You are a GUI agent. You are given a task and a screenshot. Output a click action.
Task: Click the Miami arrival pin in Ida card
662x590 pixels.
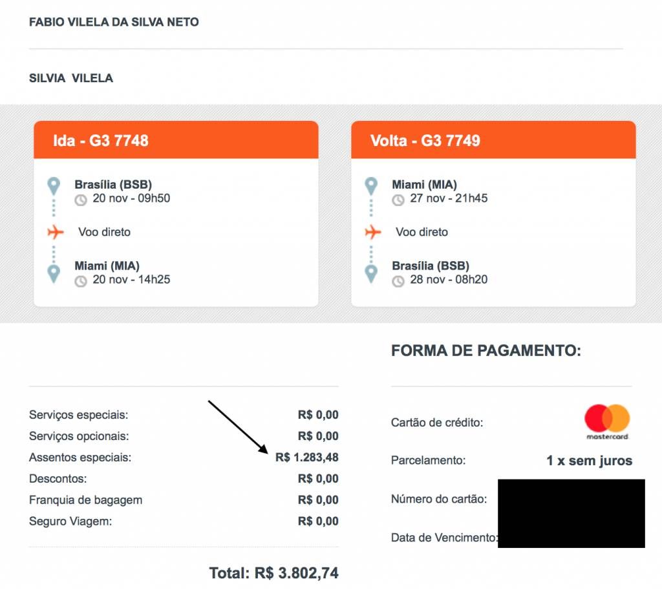(54, 273)
